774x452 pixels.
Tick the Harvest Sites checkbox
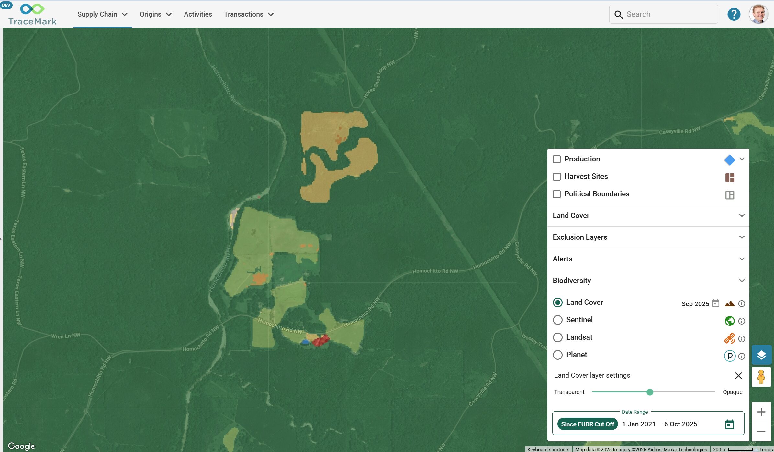coord(556,177)
